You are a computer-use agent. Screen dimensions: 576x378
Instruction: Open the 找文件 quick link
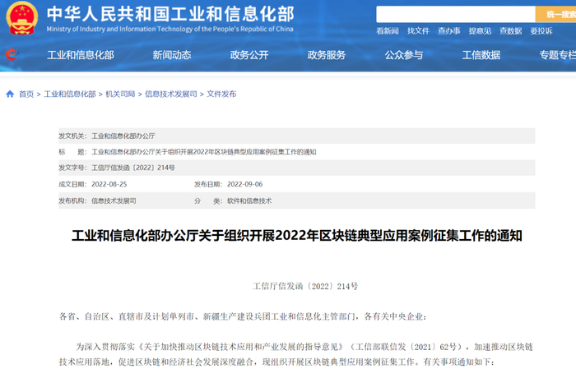pyautogui.click(x=418, y=31)
